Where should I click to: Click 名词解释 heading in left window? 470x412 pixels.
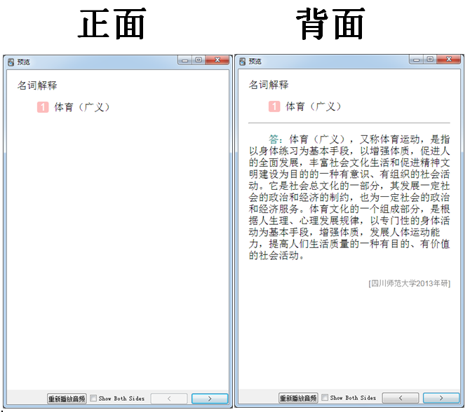pyautogui.click(x=37, y=85)
